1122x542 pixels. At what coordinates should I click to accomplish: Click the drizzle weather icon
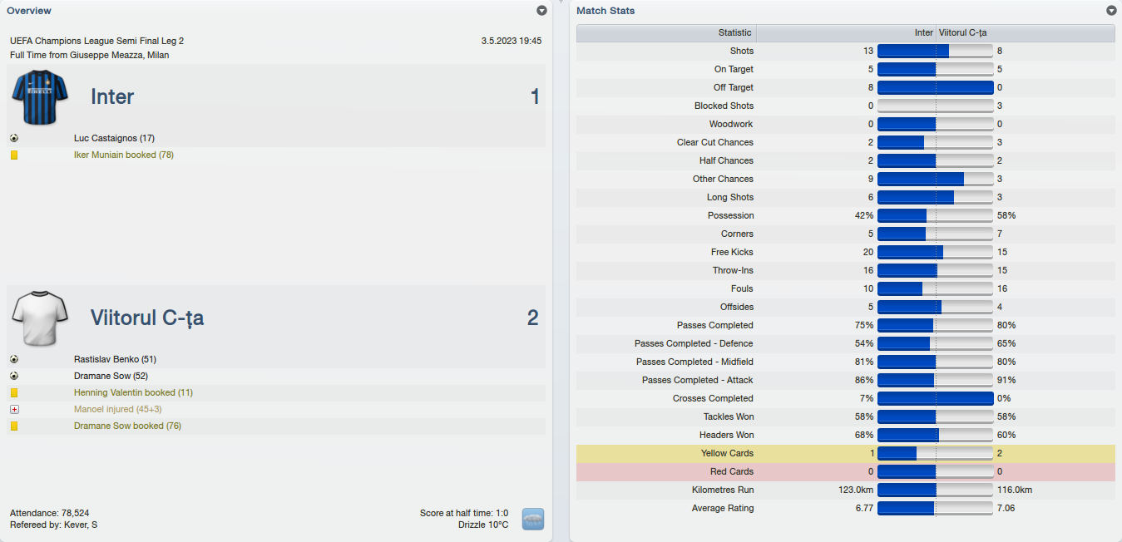[x=532, y=520]
